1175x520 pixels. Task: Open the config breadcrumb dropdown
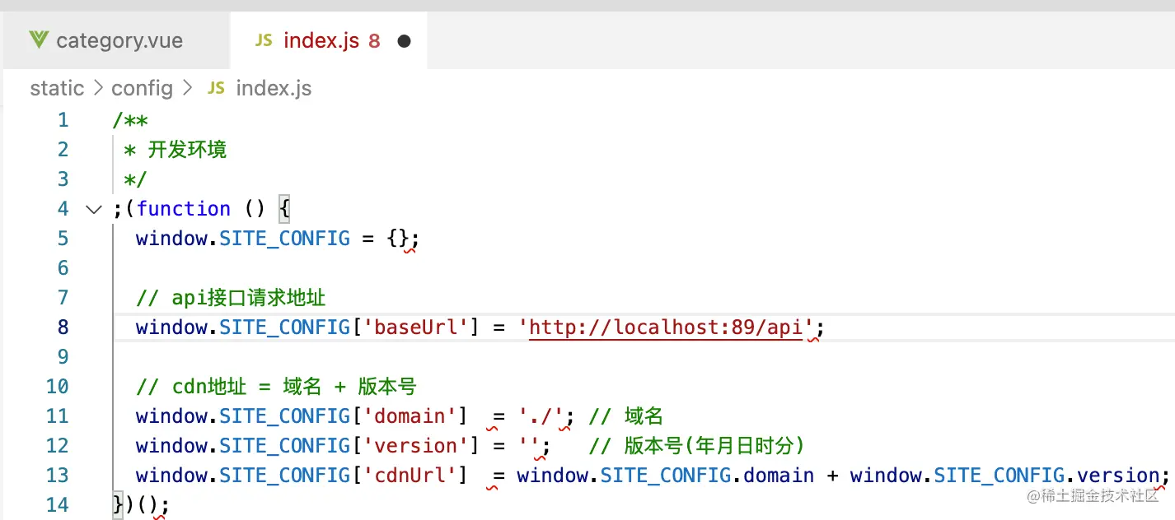(x=143, y=88)
